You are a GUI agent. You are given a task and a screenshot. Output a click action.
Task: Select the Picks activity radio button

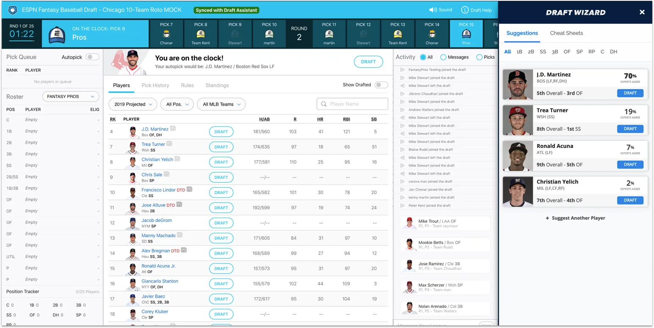click(x=479, y=57)
